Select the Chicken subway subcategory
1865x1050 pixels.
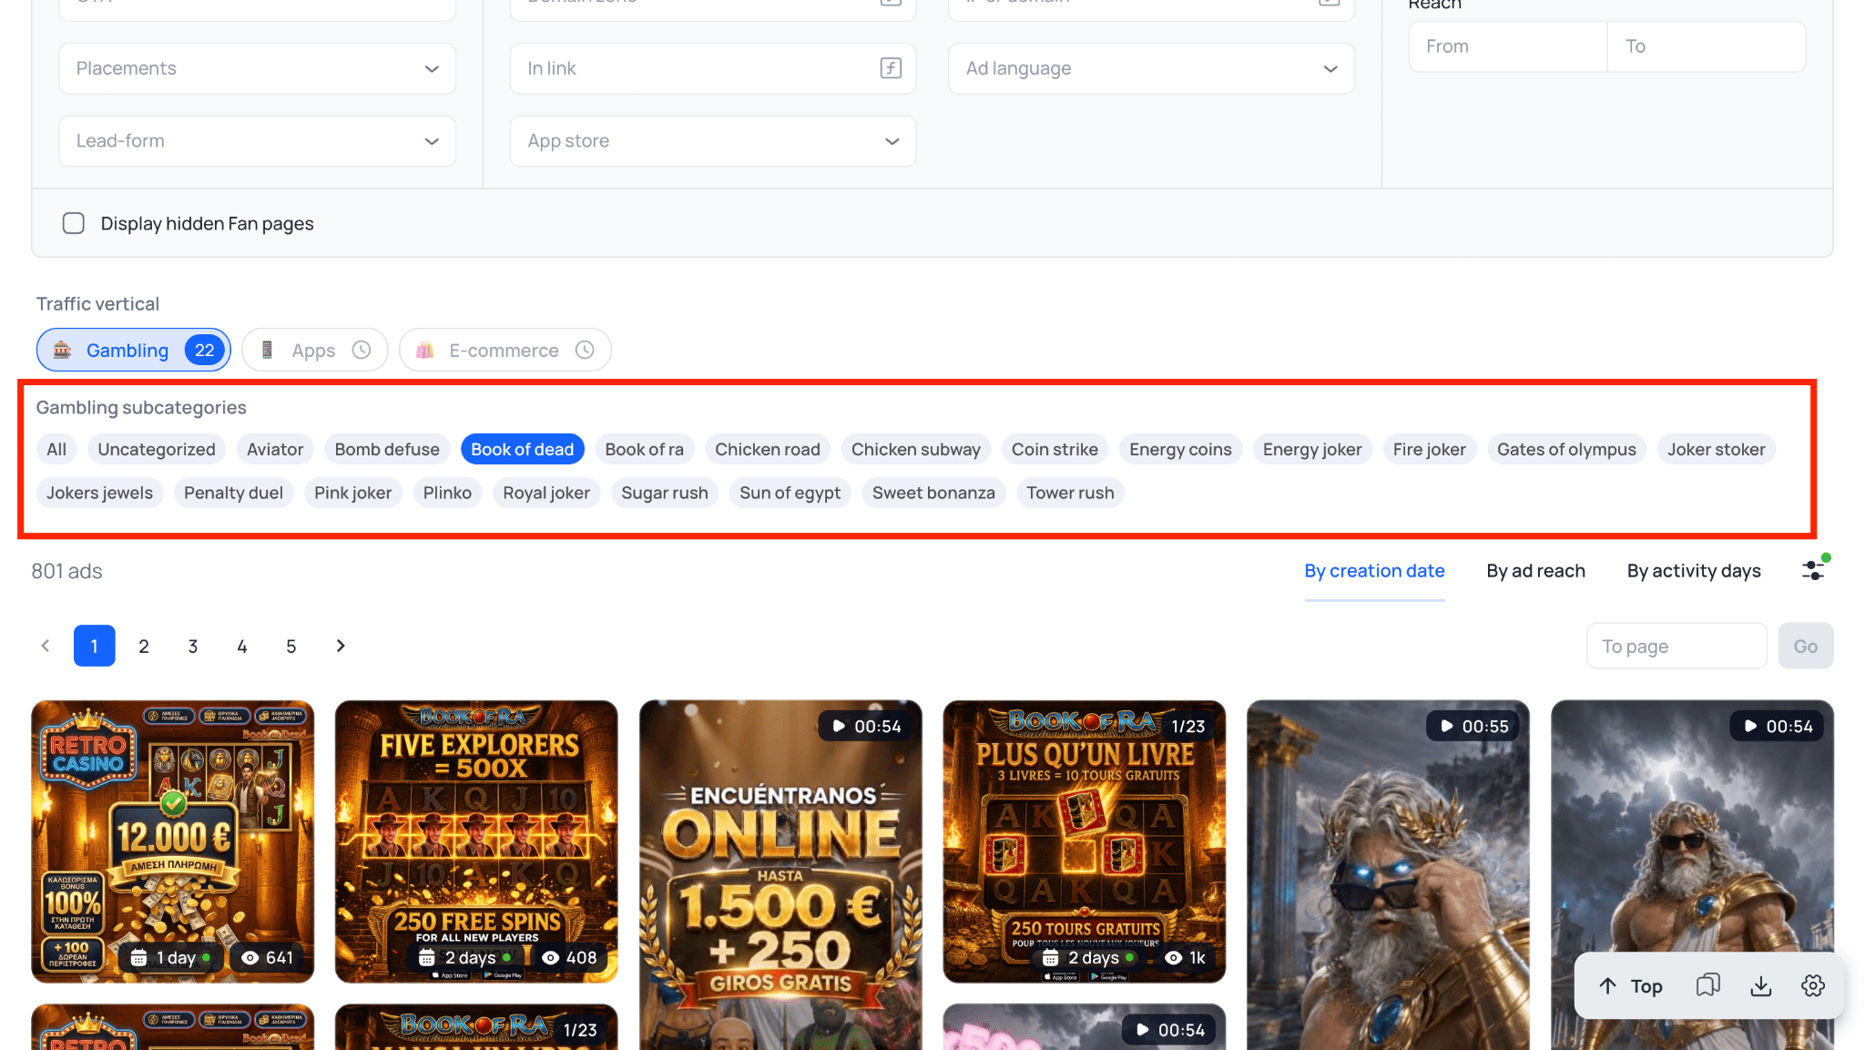click(916, 449)
